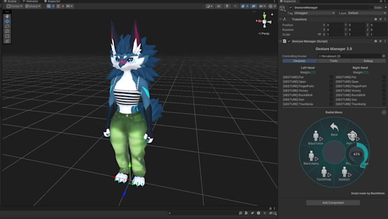Select the Inspector tab beside Animator
388x219 pixels.
[52, 1]
